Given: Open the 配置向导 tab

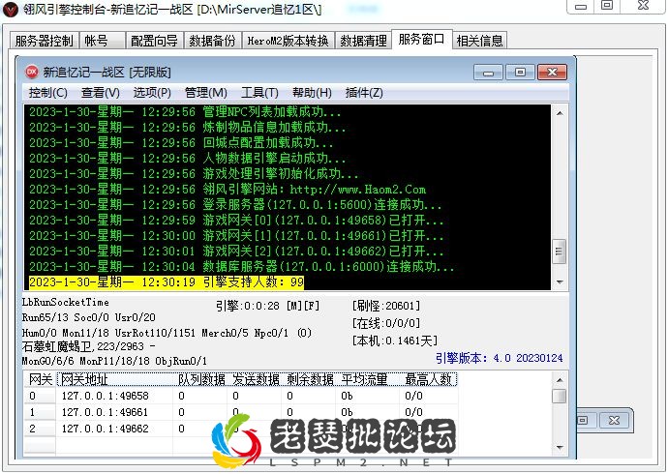Looking at the screenshot, I should (154, 41).
